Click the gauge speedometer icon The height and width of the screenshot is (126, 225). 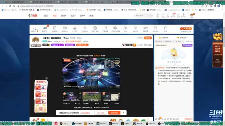pos(135,28)
